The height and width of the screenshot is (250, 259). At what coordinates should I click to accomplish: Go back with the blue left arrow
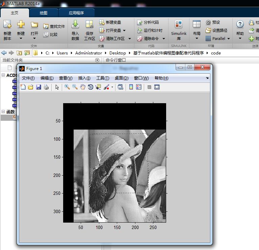(x=4, y=53)
